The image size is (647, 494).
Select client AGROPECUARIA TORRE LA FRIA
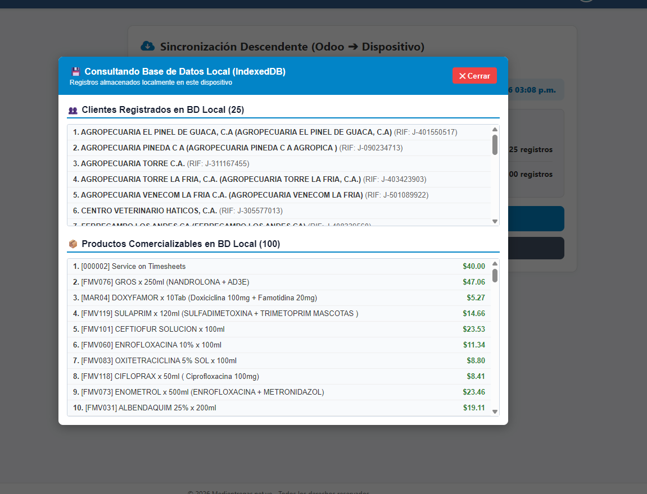coord(279,179)
